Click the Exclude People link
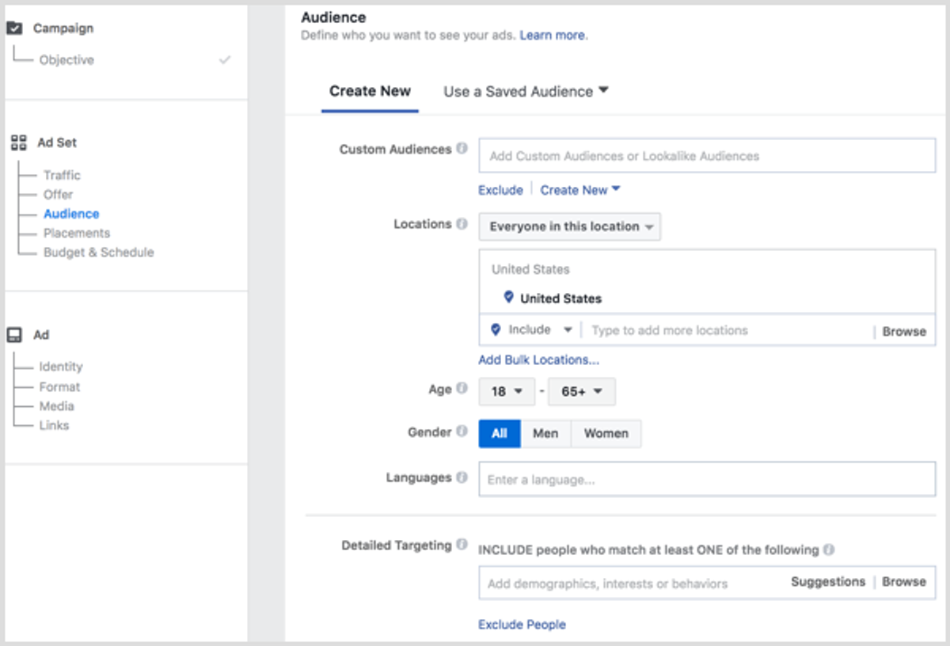Screen dimensions: 950x646 522,624
